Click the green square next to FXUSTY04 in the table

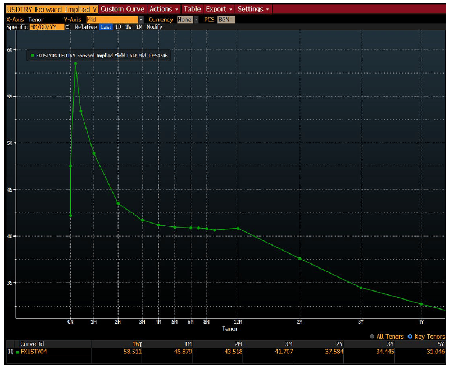click(x=17, y=352)
